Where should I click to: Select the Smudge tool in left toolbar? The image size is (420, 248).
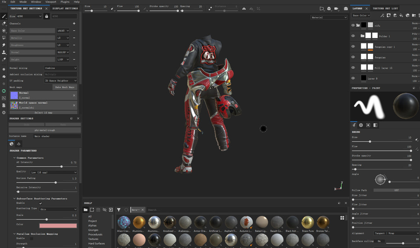[x=4, y=45]
